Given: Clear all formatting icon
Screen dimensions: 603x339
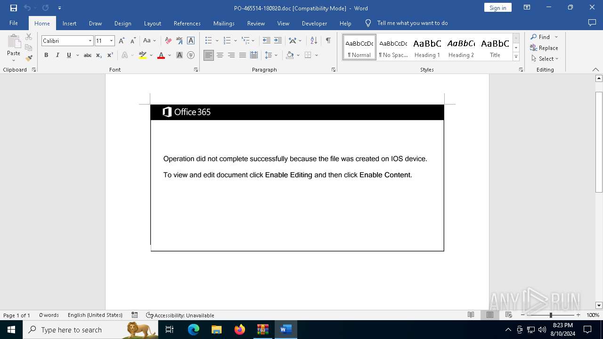Looking at the screenshot, I should (x=168, y=40).
